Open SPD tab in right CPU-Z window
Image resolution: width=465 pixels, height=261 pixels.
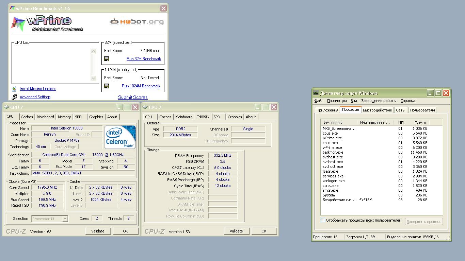click(x=217, y=117)
